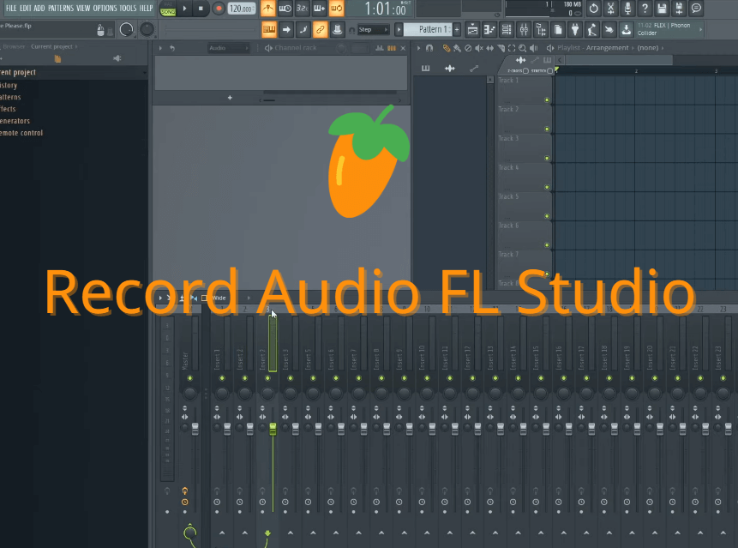This screenshot has height=548, width=738.
Task: Click the question mark help icon
Action: (645, 8)
